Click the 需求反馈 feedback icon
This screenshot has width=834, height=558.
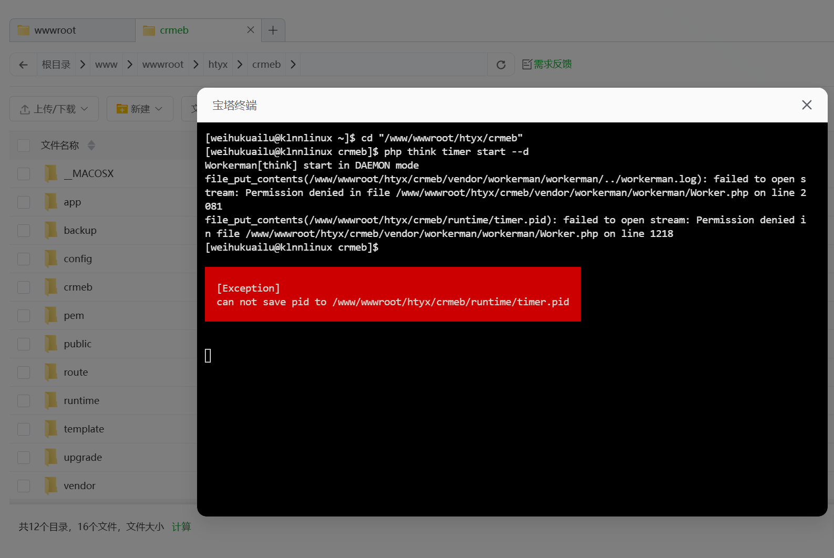[x=527, y=64]
